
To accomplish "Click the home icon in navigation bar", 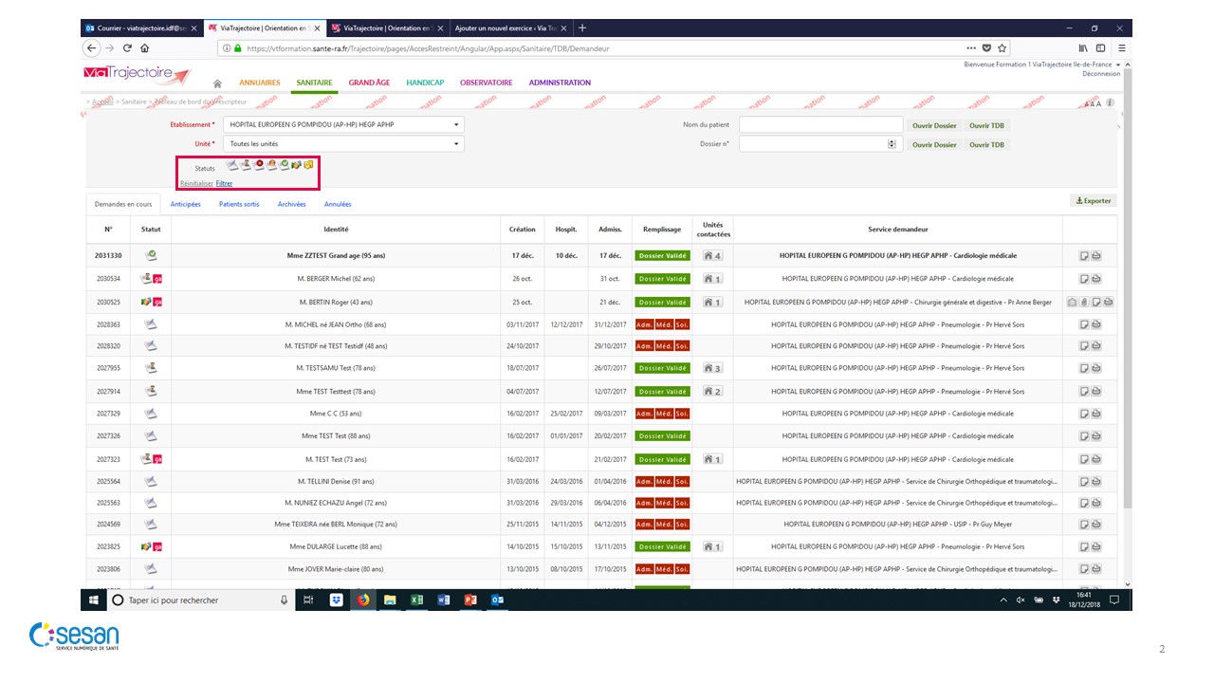I will [217, 83].
